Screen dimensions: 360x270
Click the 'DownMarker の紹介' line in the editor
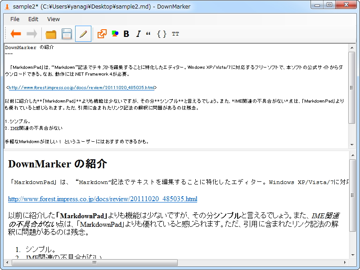29,47
